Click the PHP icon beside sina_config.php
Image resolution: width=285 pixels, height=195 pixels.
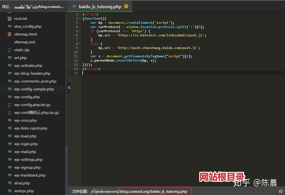click(10, 27)
